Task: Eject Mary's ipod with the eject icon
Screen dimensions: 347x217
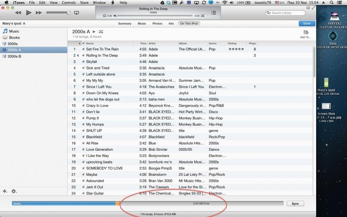Action: pyautogui.click(x=24, y=23)
